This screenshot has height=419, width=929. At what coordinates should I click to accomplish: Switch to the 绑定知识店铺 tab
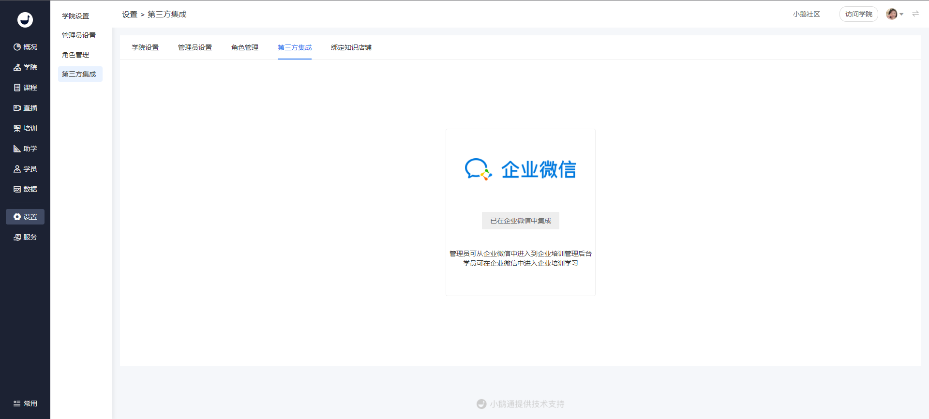[351, 47]
